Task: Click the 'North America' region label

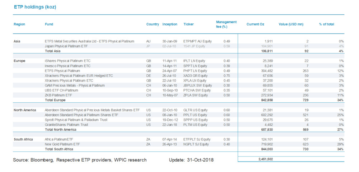Action: [25, 110]
